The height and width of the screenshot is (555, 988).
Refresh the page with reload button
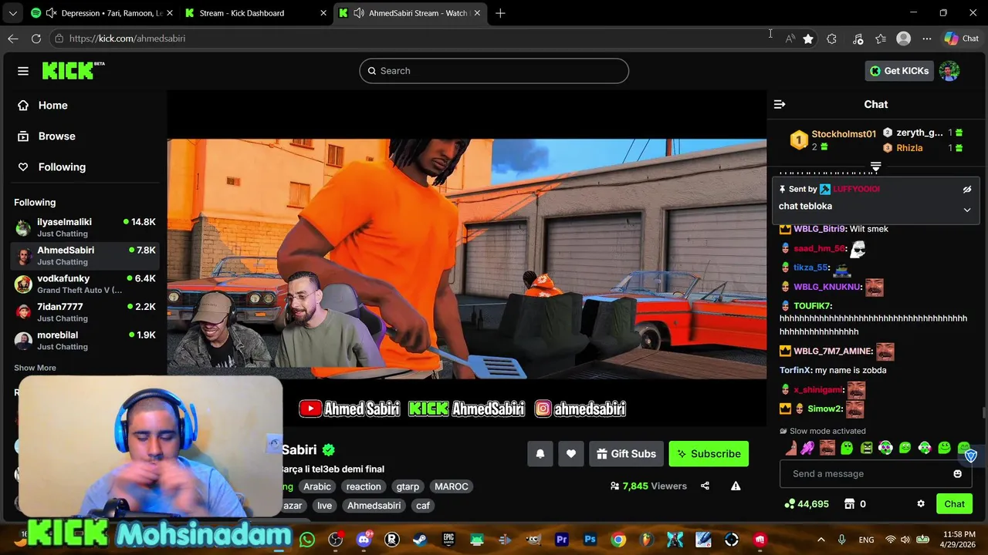click(36, 39)
